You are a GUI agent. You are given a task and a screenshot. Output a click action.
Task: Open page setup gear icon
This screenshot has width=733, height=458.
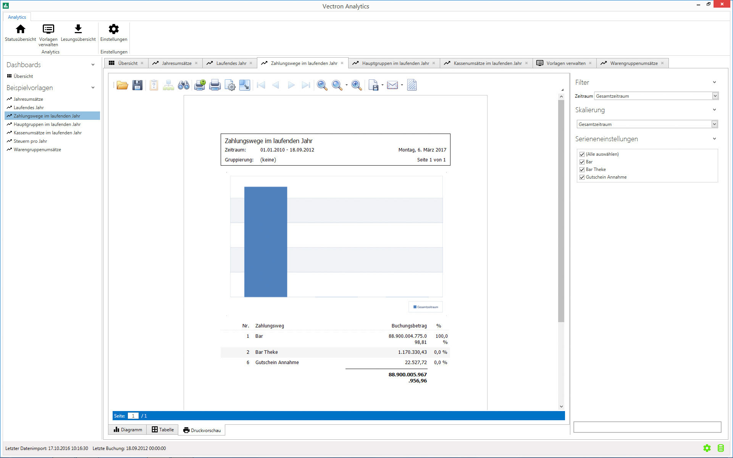(230, 85)
